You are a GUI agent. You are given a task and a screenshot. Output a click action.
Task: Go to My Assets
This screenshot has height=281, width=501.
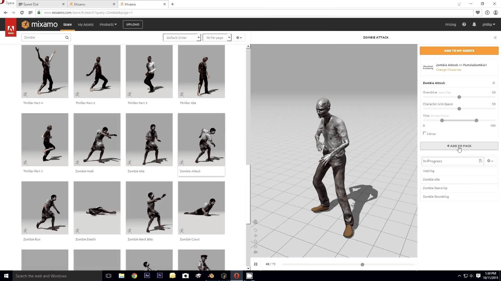86,24
